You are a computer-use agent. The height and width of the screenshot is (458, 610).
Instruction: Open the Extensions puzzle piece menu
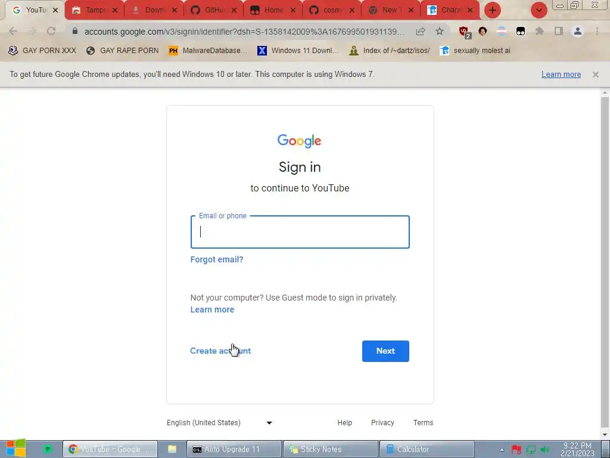(540, 31)
